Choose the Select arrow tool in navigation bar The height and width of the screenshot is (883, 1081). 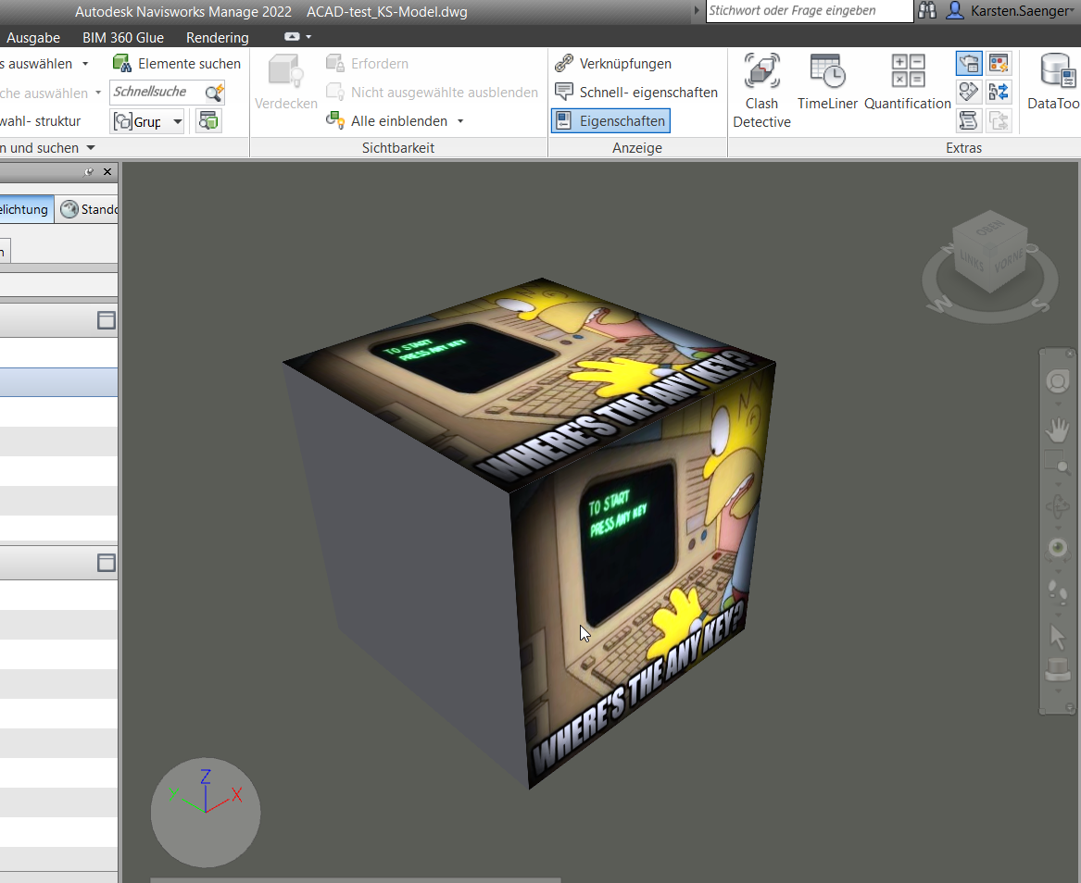(1057, 637)
